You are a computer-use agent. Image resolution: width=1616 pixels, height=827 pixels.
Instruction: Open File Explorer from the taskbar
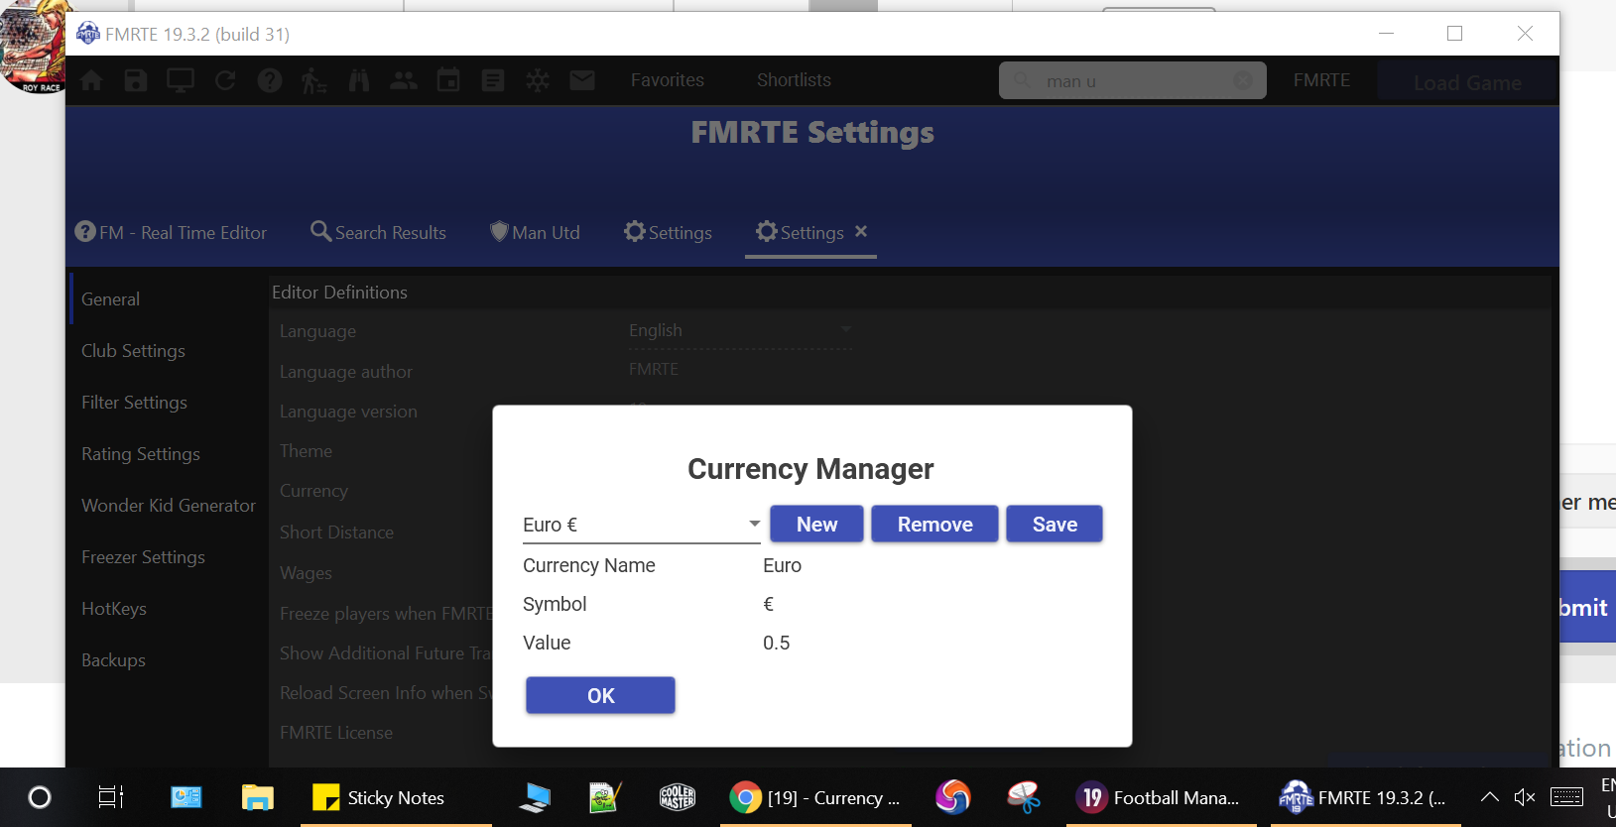[x=258, y=797]
